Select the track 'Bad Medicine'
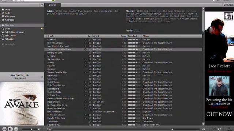The height and width of the screenshot is (131, 234). [53, 89]
